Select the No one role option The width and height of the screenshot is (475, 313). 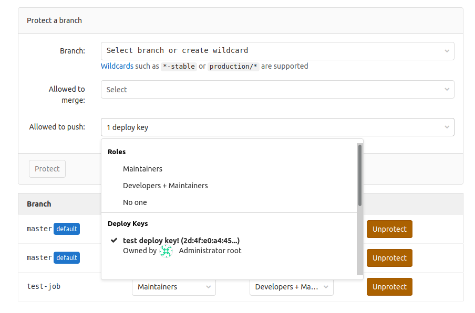click(x=136, y=202)
